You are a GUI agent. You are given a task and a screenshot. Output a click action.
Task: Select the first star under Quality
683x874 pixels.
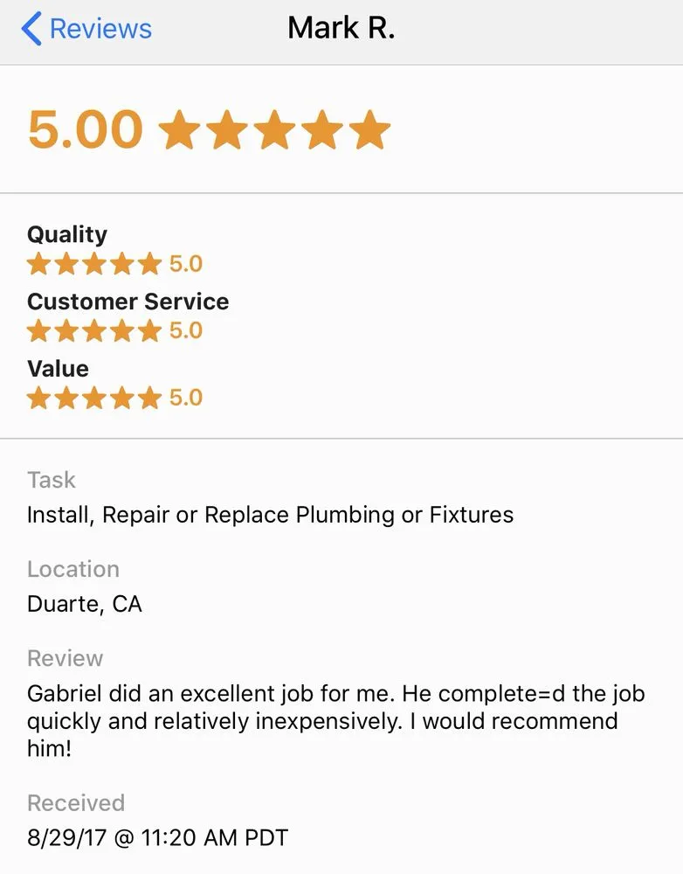pos(39,262)
